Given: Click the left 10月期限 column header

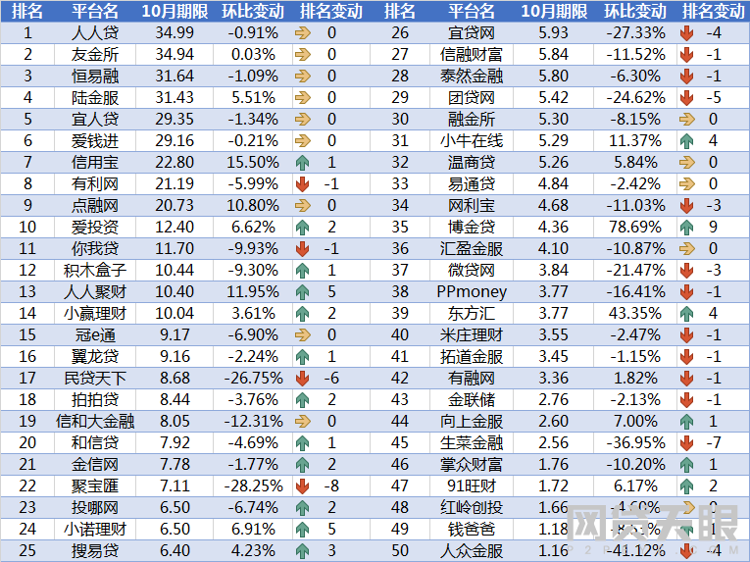Looking at the screenshot, I should click(175, 11).
